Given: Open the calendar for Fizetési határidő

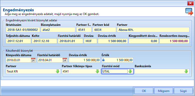Looking at the screenshot, I should tap(65, 60).
